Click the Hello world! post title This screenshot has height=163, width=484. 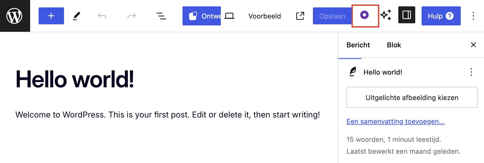coord(75,79)
